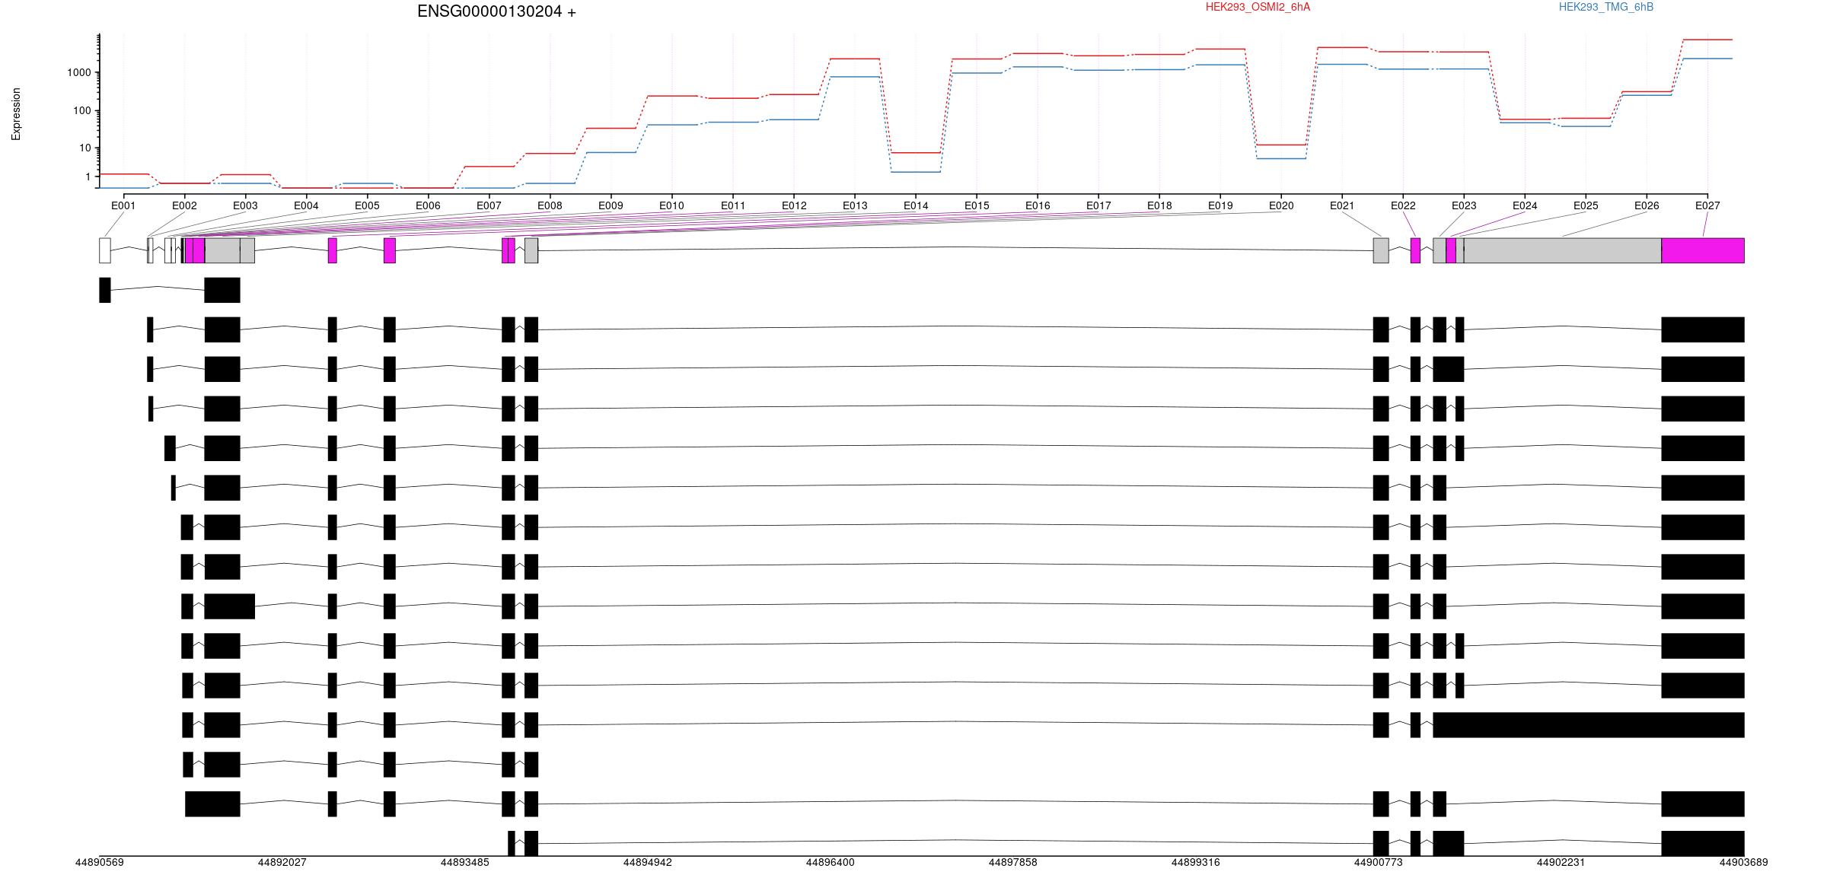This screenshot has height=875, width=1827.
Task: Click y-axis tick value 1000
Action: tap(78, 73)
